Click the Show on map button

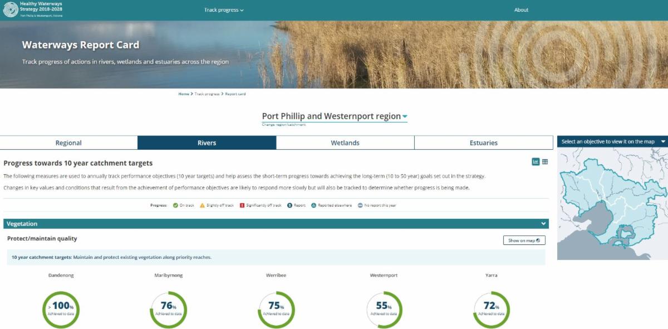tap(524, 240)
